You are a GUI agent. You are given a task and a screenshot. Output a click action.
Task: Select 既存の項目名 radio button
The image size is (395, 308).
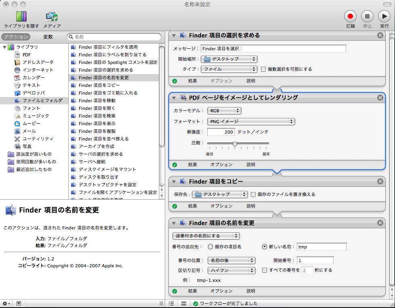coord(210,247)
